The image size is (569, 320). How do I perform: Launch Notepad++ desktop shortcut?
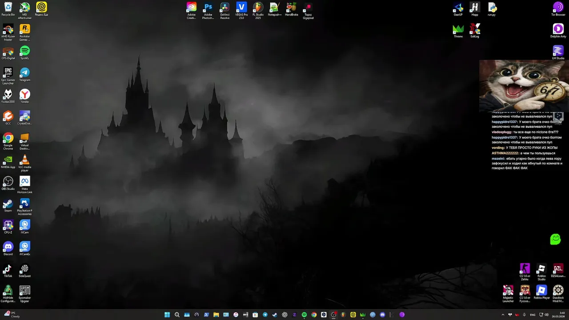275,9
